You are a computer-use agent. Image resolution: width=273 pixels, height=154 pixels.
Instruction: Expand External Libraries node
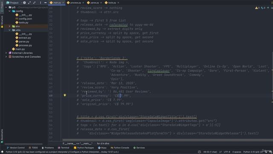point(6,53)
